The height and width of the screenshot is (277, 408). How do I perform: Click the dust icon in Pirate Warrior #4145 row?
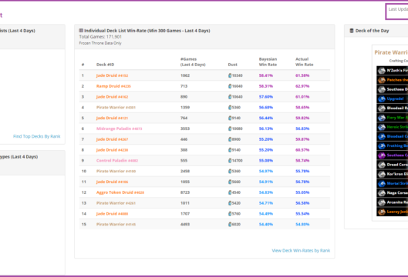[230, 225]
